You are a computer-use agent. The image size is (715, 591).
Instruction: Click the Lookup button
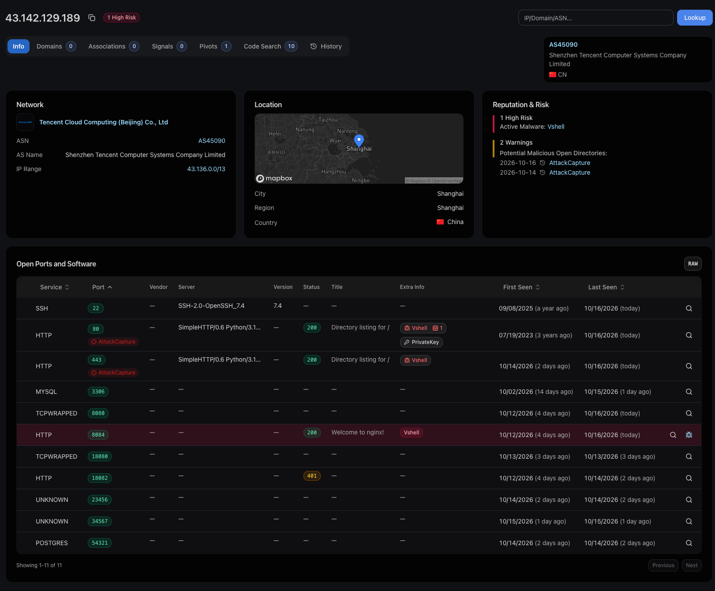click(695, 18)
